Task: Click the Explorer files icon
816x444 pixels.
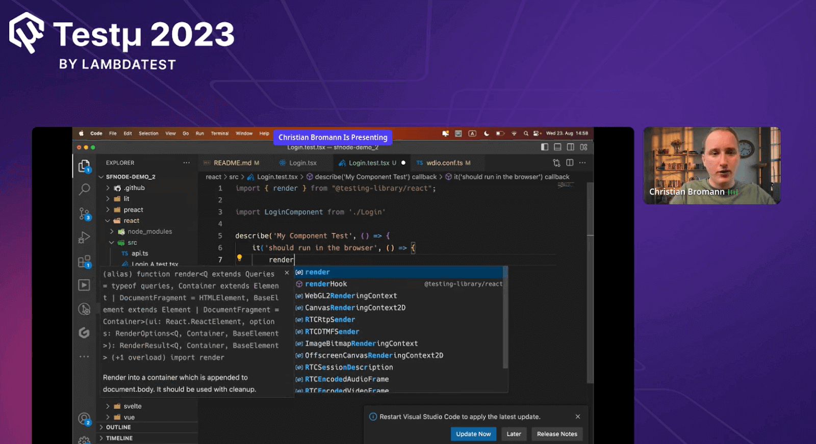Action: 84,166
